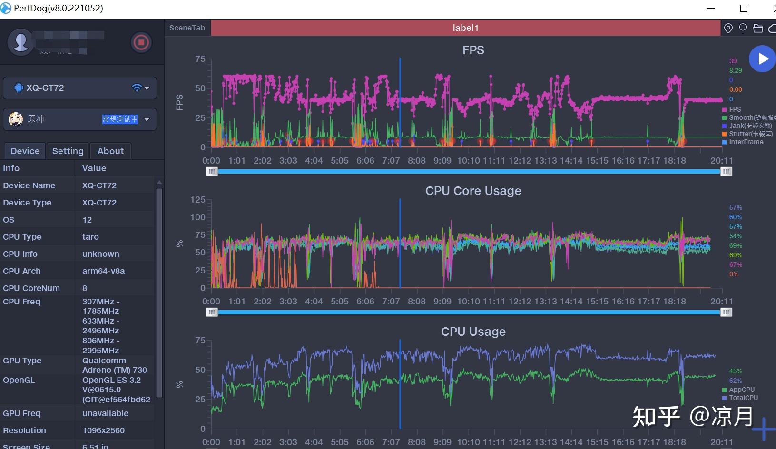Click the Resolution value 1096x2560
Screen dimensions: 776x449
pos(103,430)
